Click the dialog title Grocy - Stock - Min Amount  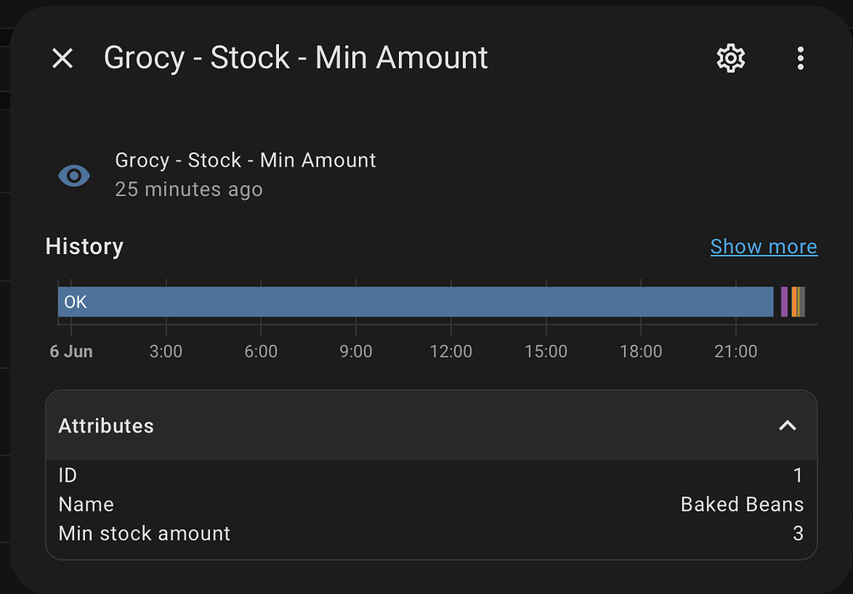coord(296,57)
